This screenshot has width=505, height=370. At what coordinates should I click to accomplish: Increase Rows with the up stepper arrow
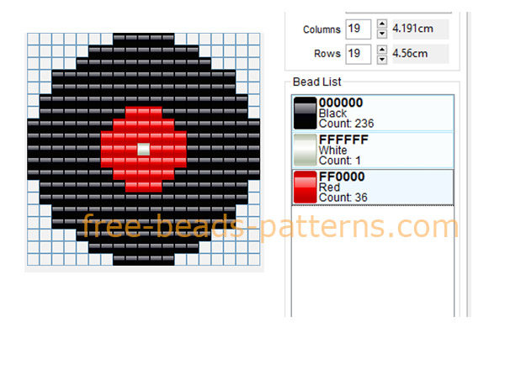[x=382, y=50]
